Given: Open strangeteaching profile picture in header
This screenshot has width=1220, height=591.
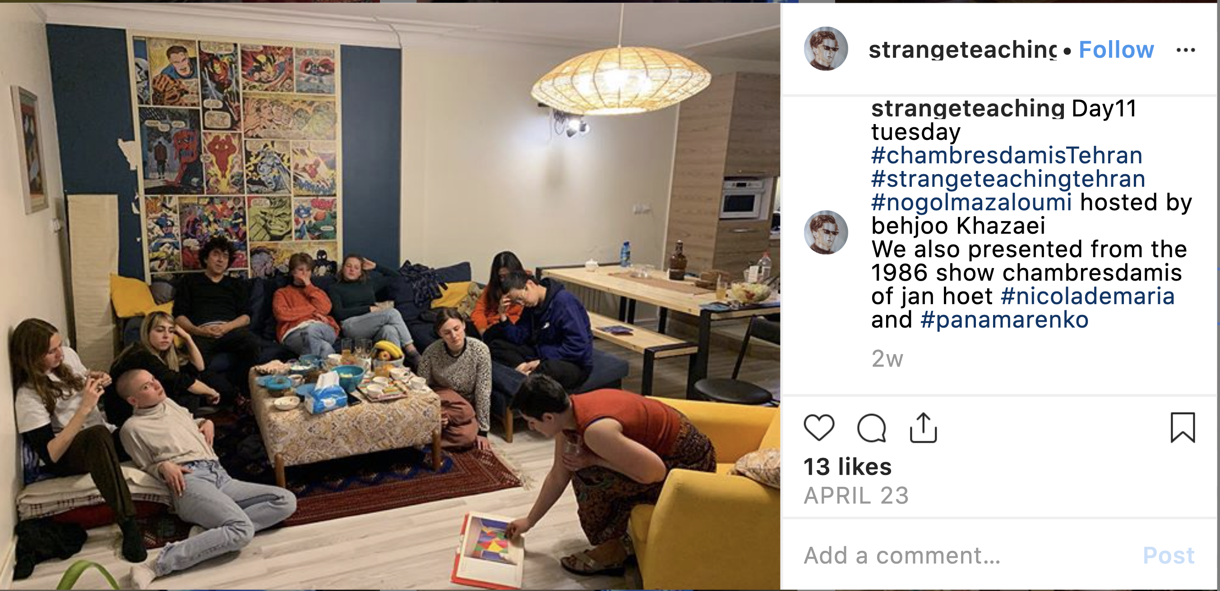Looking at the screenshot, I should point(826,49).
